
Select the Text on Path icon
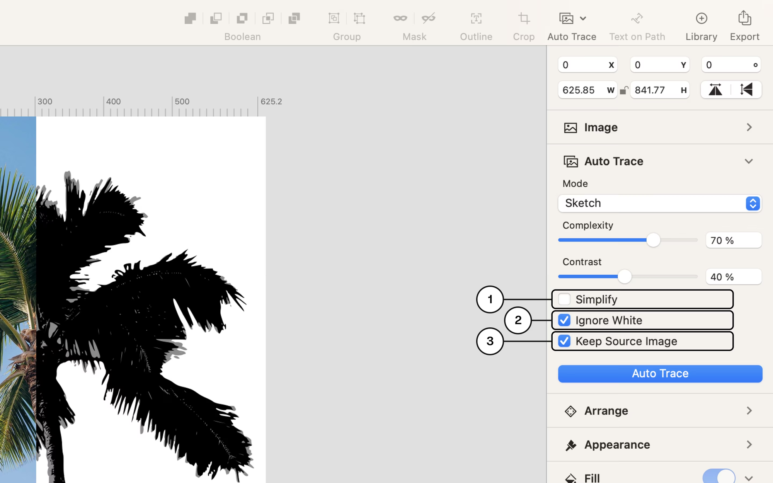point(637,18)
